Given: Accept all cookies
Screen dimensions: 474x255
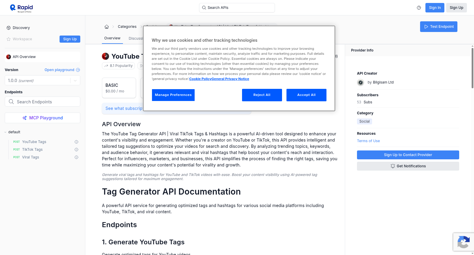Looking at the screenshot, I should tap(306, 95).
